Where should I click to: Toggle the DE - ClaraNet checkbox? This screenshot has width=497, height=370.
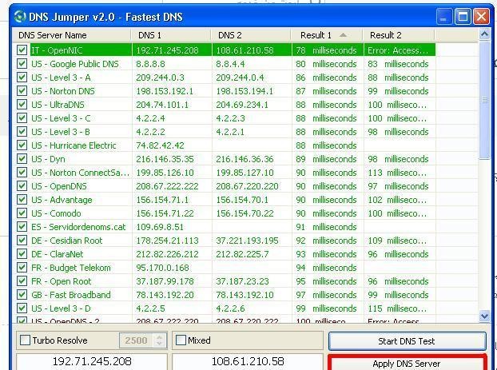22,254
